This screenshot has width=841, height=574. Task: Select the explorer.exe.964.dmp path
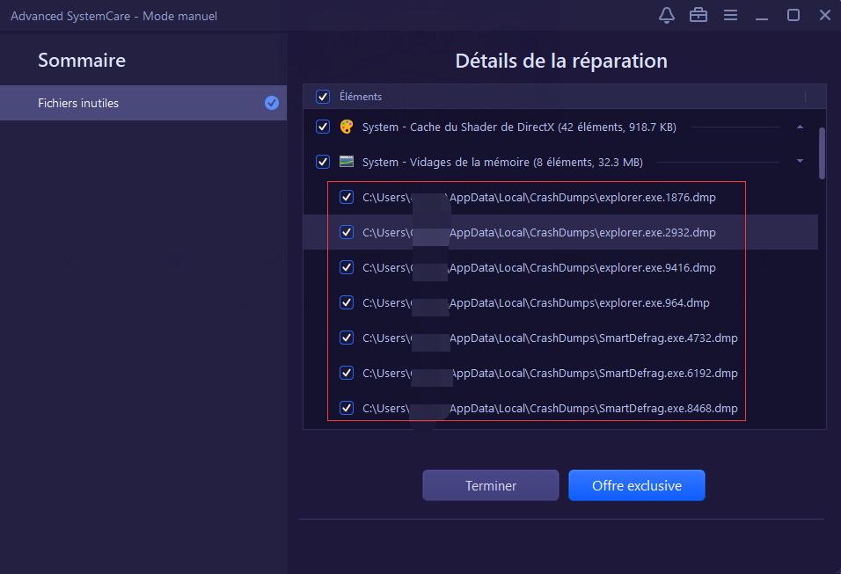(536, 303)
